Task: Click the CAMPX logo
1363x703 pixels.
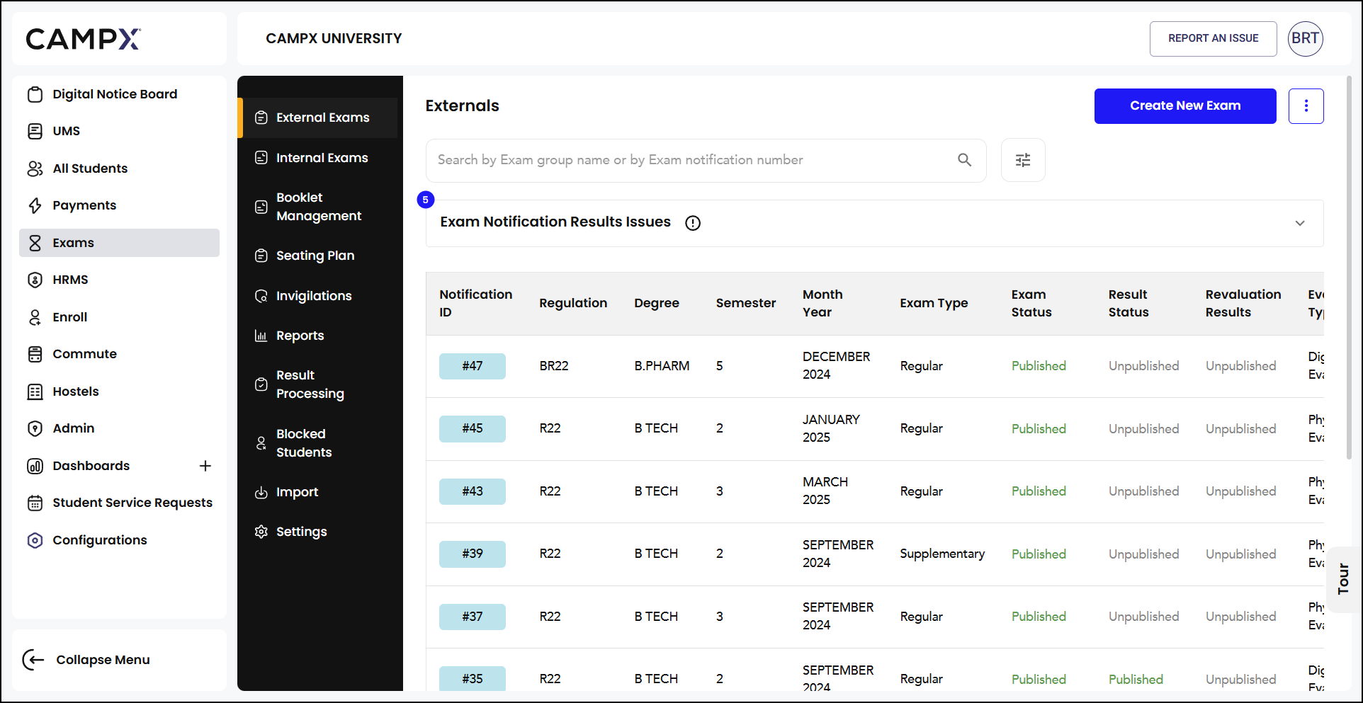Action: coord(84,38)
